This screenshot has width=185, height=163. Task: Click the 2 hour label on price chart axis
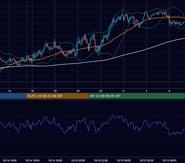tap(146, 91)
